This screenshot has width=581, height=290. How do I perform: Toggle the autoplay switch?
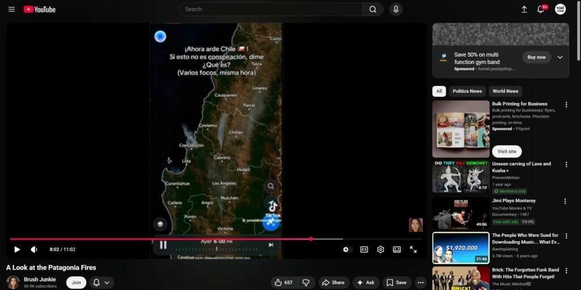tap(346, 249)
